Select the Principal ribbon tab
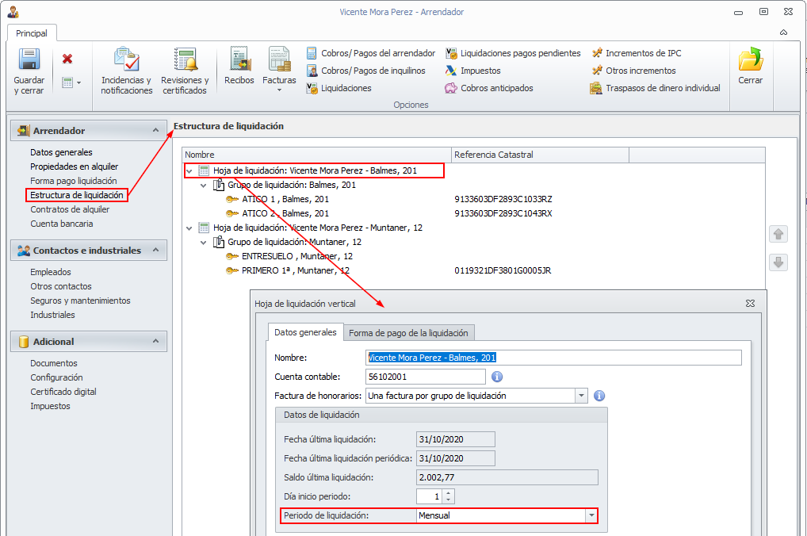 (x=32, y=33)
